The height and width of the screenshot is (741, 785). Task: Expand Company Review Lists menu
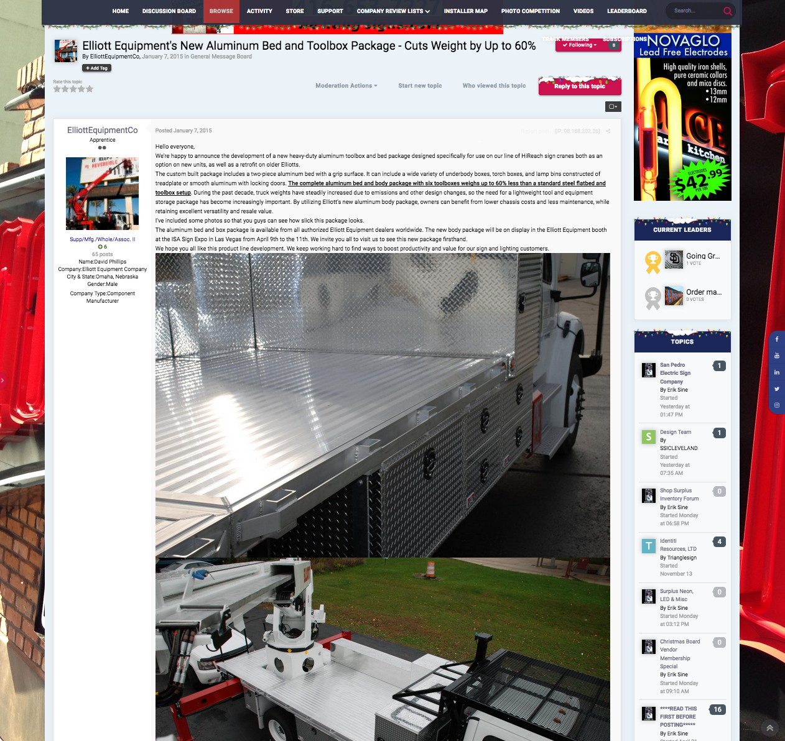click(393, 11)
